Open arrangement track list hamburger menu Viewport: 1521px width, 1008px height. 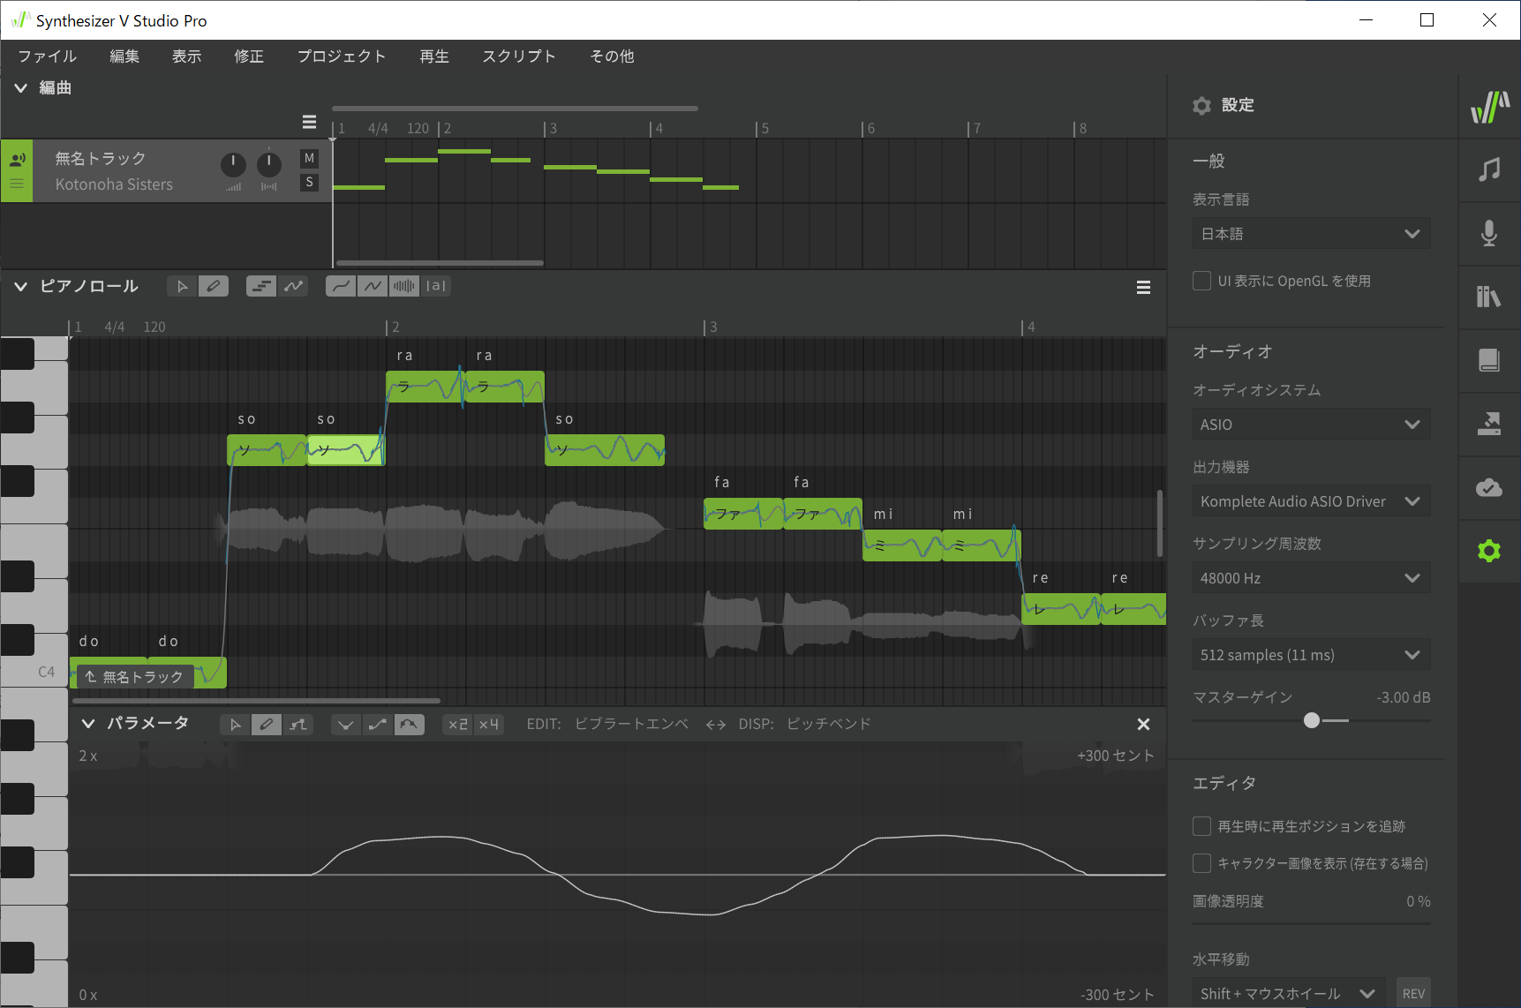click(x=309, y=122)
